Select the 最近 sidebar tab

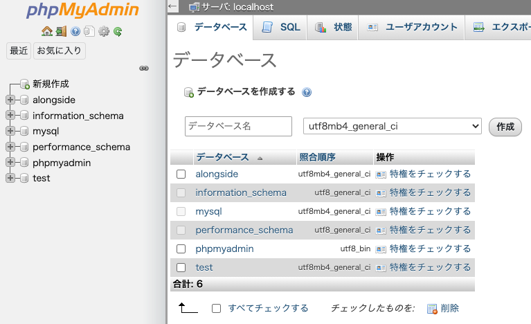tap(19, 51)
